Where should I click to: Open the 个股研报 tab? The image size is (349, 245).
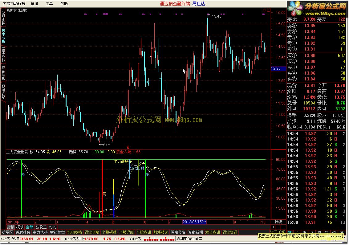pyautogui.click(x=109, y=232)
